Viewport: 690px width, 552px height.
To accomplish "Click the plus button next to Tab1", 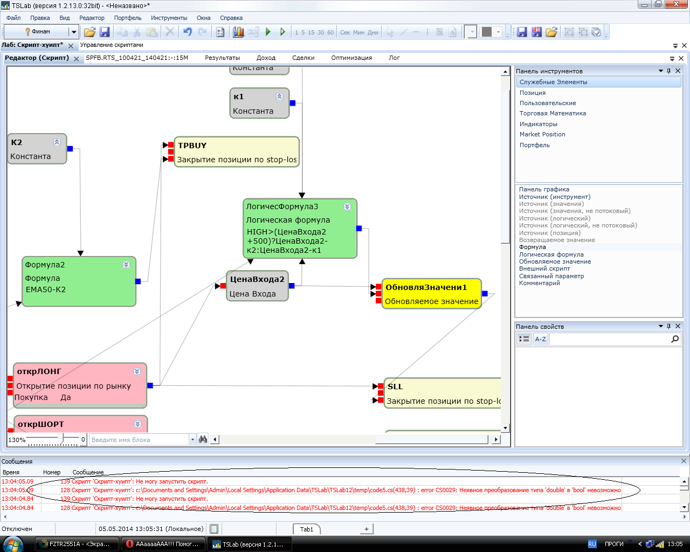I will tap(367, 529).
